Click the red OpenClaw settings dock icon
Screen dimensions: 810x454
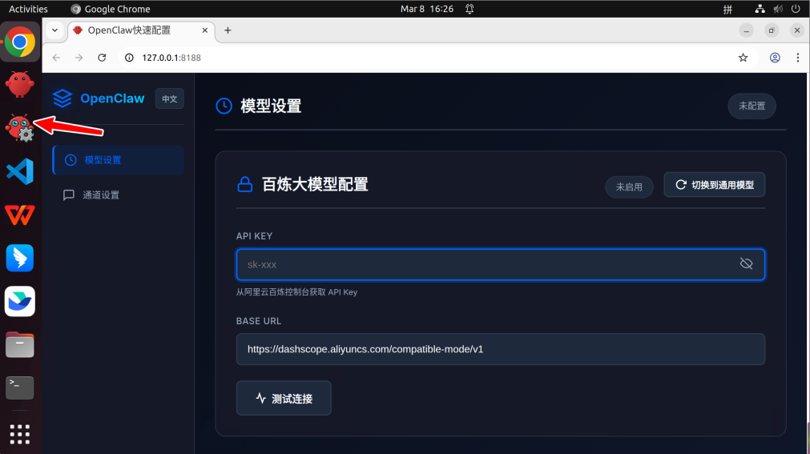point(20,127)
